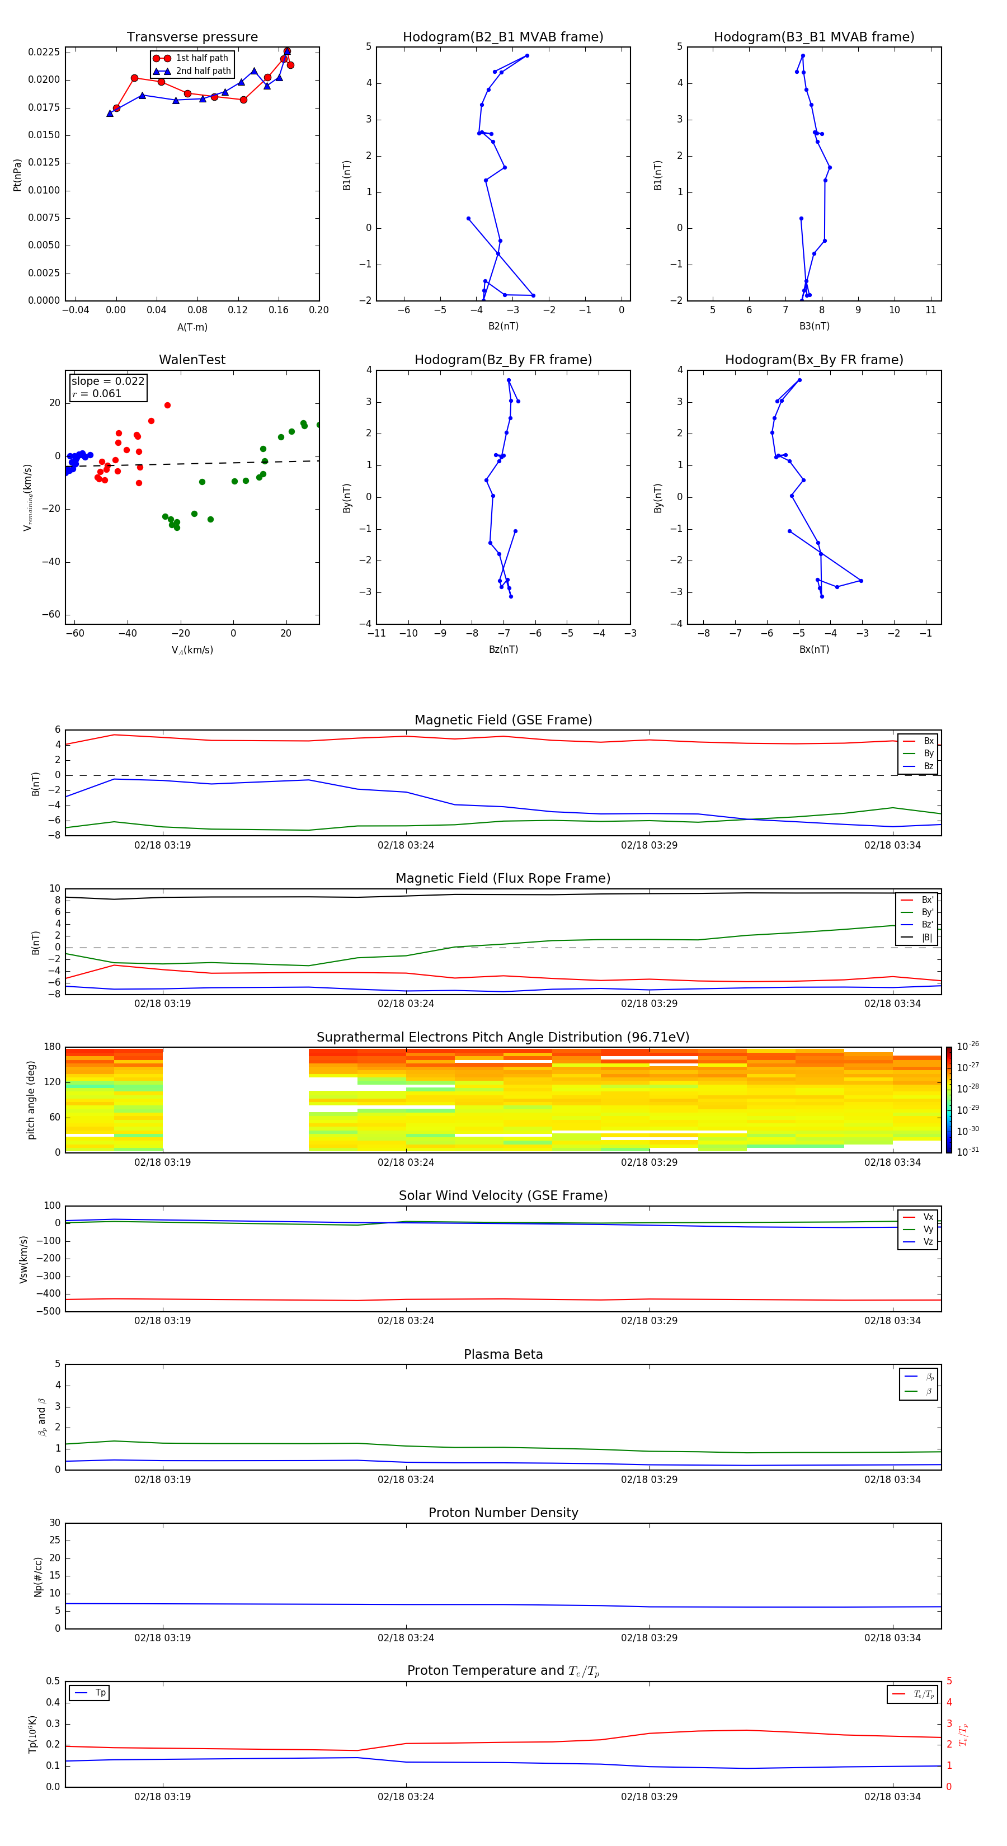Image resolution: width=1007 pixels, height=1846 pixels.
Task: Click the 'Bz(nT)' x-axis label
Action: click(x=503, y=649)
